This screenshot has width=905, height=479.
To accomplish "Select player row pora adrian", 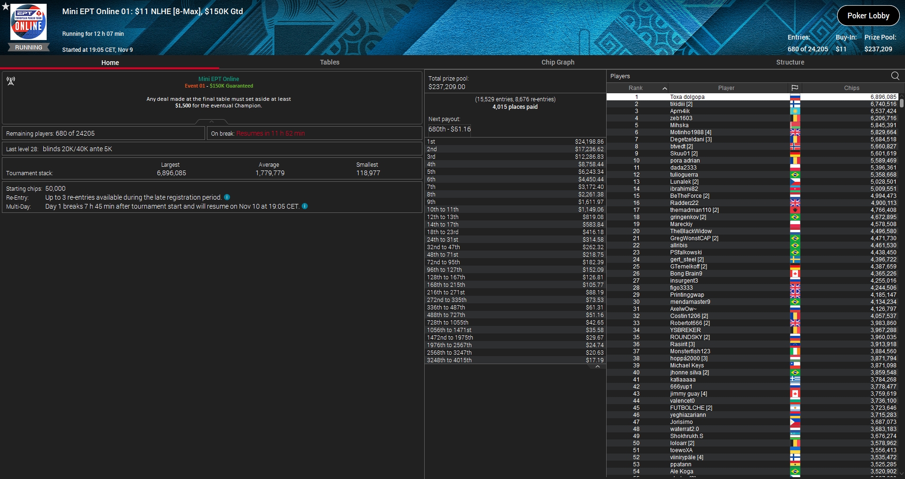I will tap(752, 161).
